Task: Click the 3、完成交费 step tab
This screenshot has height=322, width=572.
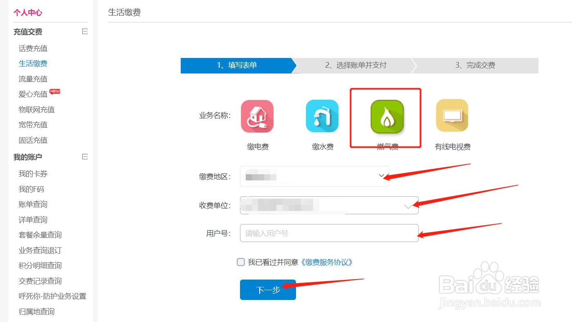Action: point(476,65)
